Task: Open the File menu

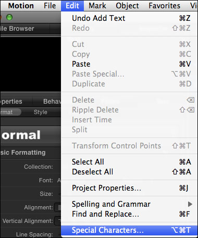Action: coord(50,6)
